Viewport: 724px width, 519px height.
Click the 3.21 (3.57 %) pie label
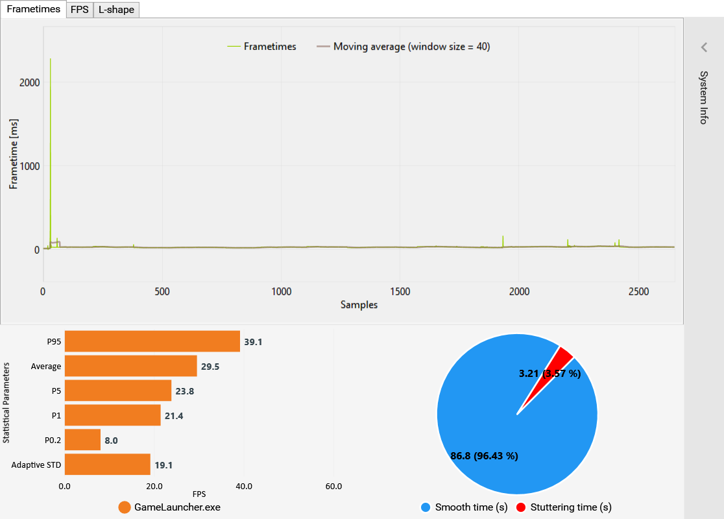pos(550,373)
